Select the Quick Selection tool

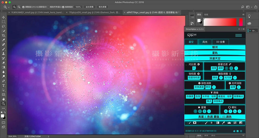3,31
